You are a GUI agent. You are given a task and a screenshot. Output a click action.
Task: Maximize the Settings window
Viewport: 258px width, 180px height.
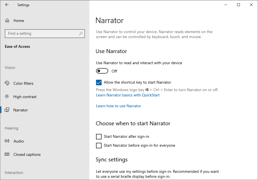pyautogui.click(x=239, y=5)
